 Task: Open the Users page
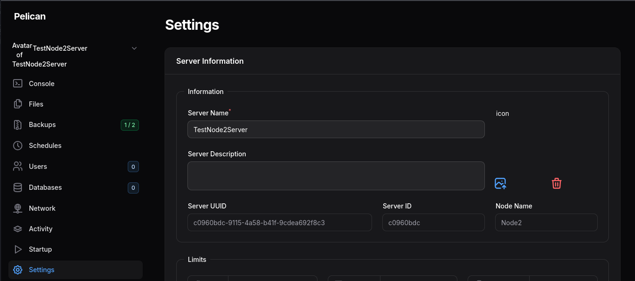pos(76,167)
